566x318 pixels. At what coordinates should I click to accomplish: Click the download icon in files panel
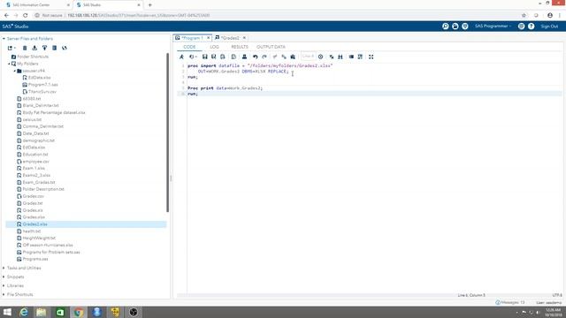click(x=34, y=48)
